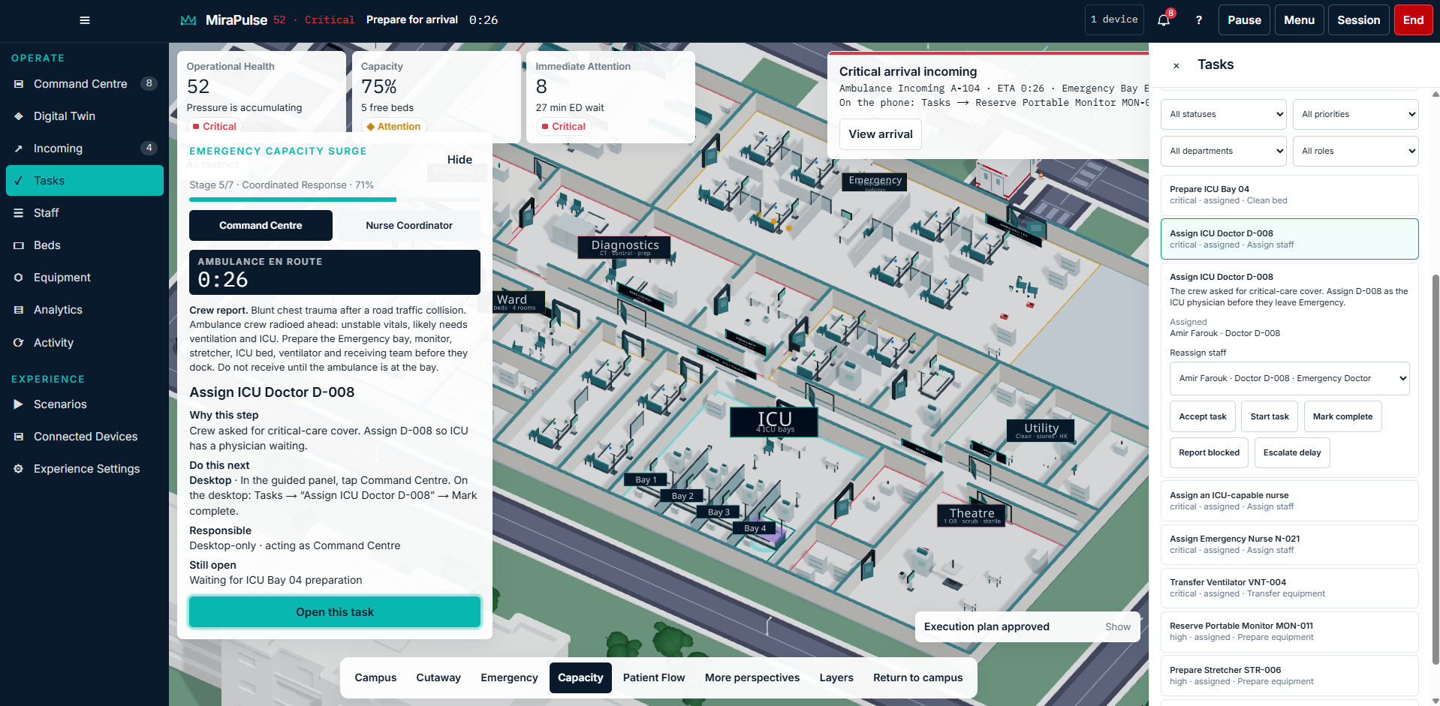The width and height of the screenshot is (1440, 706).
Task: Open Analytics section
Action: pos(85,310)
